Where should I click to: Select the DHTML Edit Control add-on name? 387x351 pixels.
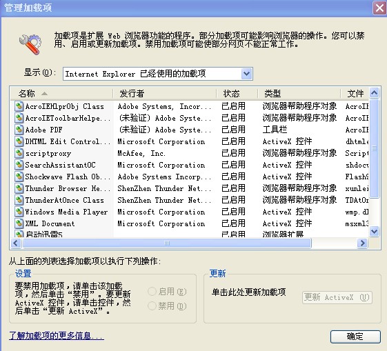point(68,141)
